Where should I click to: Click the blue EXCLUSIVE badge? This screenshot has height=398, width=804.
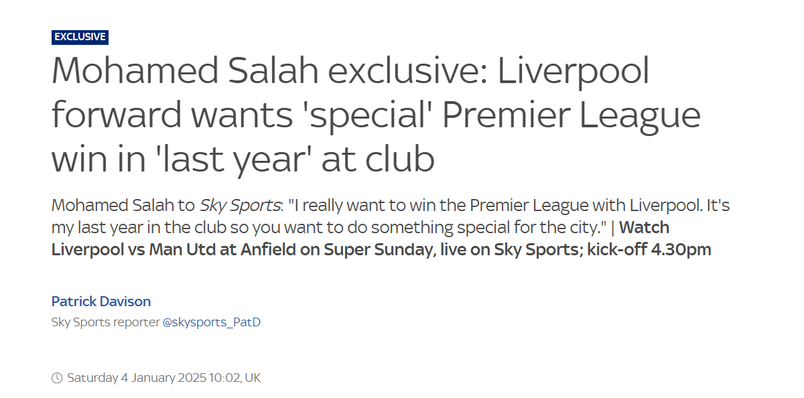[x=80, y=37]
